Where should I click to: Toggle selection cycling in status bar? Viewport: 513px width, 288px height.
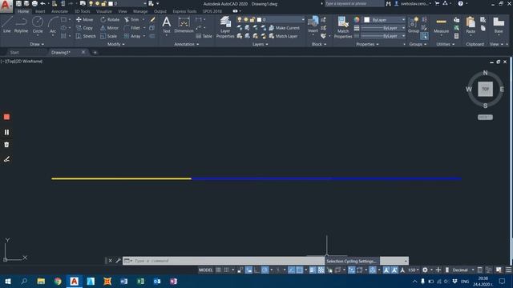point(329,270)
